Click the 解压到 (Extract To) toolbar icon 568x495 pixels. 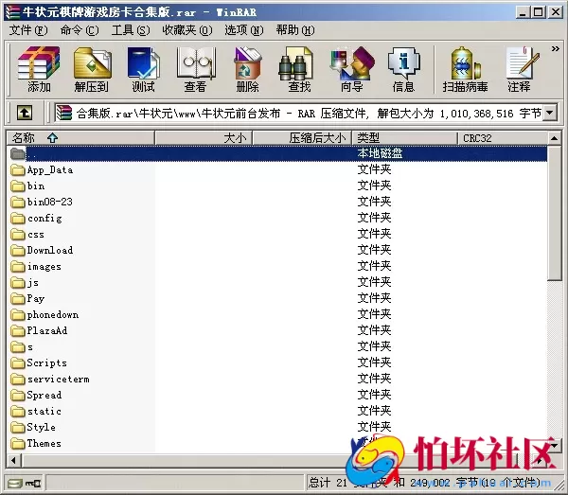[x=92, y=63]
